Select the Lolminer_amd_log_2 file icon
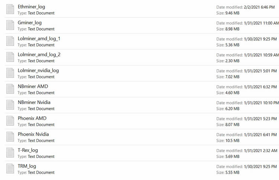Image resolution: width=279 pixels, height=180 pixels. tap(10, 57)
